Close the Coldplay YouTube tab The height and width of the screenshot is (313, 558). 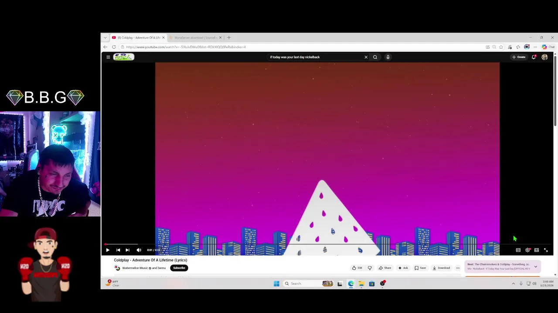(x=163, y=37)
